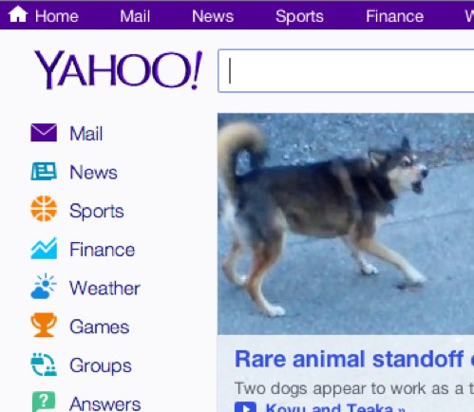
Task: Open the 'Koyu and Teaka' link
Action: pos(335,407)
